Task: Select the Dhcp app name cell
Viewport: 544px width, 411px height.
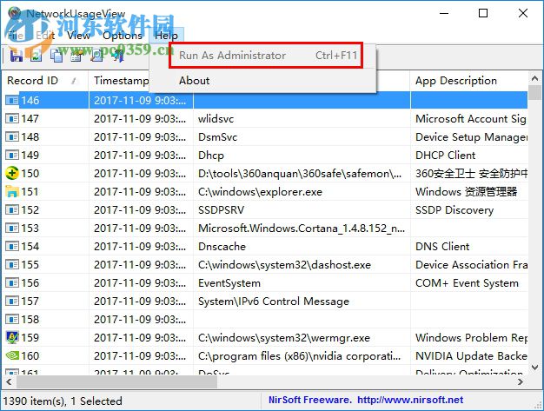Action: click(x=302, y=155)
